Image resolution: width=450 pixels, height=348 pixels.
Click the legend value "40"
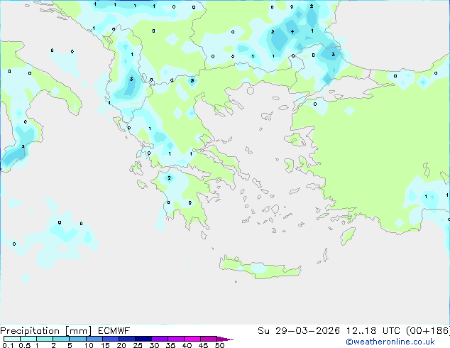(187, 345)
